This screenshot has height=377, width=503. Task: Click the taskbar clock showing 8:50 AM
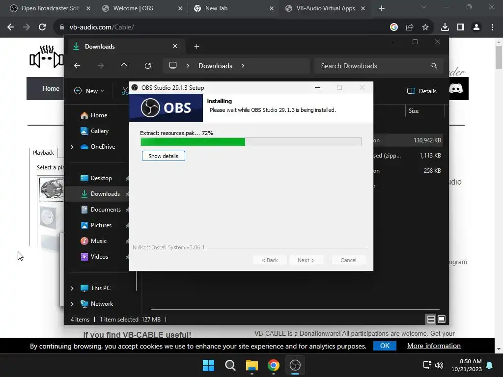click(x=467, y=365)
